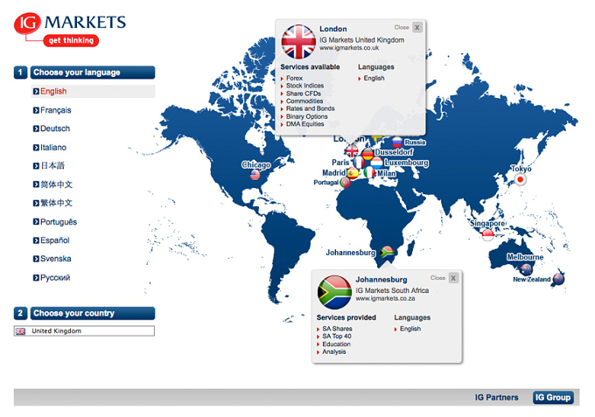Image resolution: width=595 pixels, height=417 pixels.
Task: Select the Madrid Spanish flag marker
Action: [353, 173]
